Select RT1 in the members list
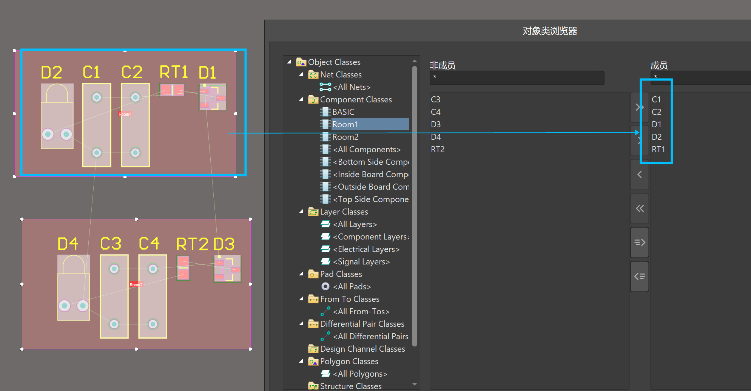The width and height of the screenshot is (751, 391). click(658, 149)
